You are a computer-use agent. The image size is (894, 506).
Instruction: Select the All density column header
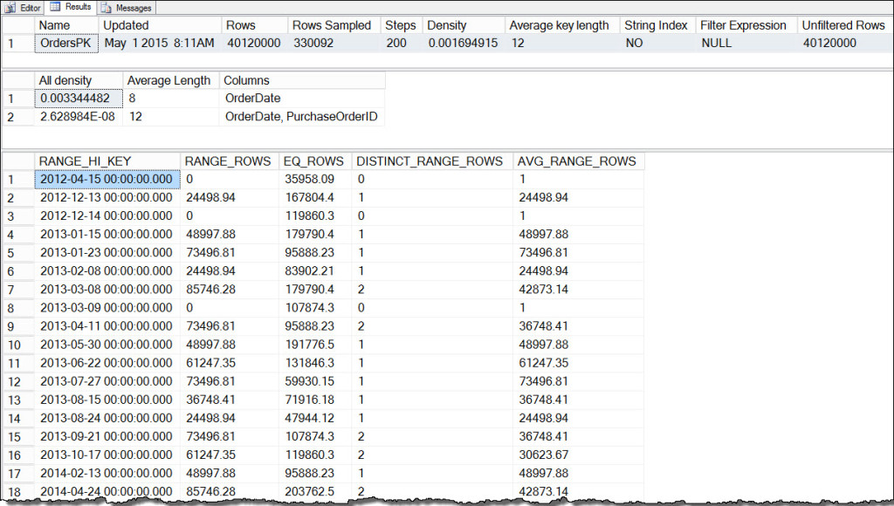[64, 79]
